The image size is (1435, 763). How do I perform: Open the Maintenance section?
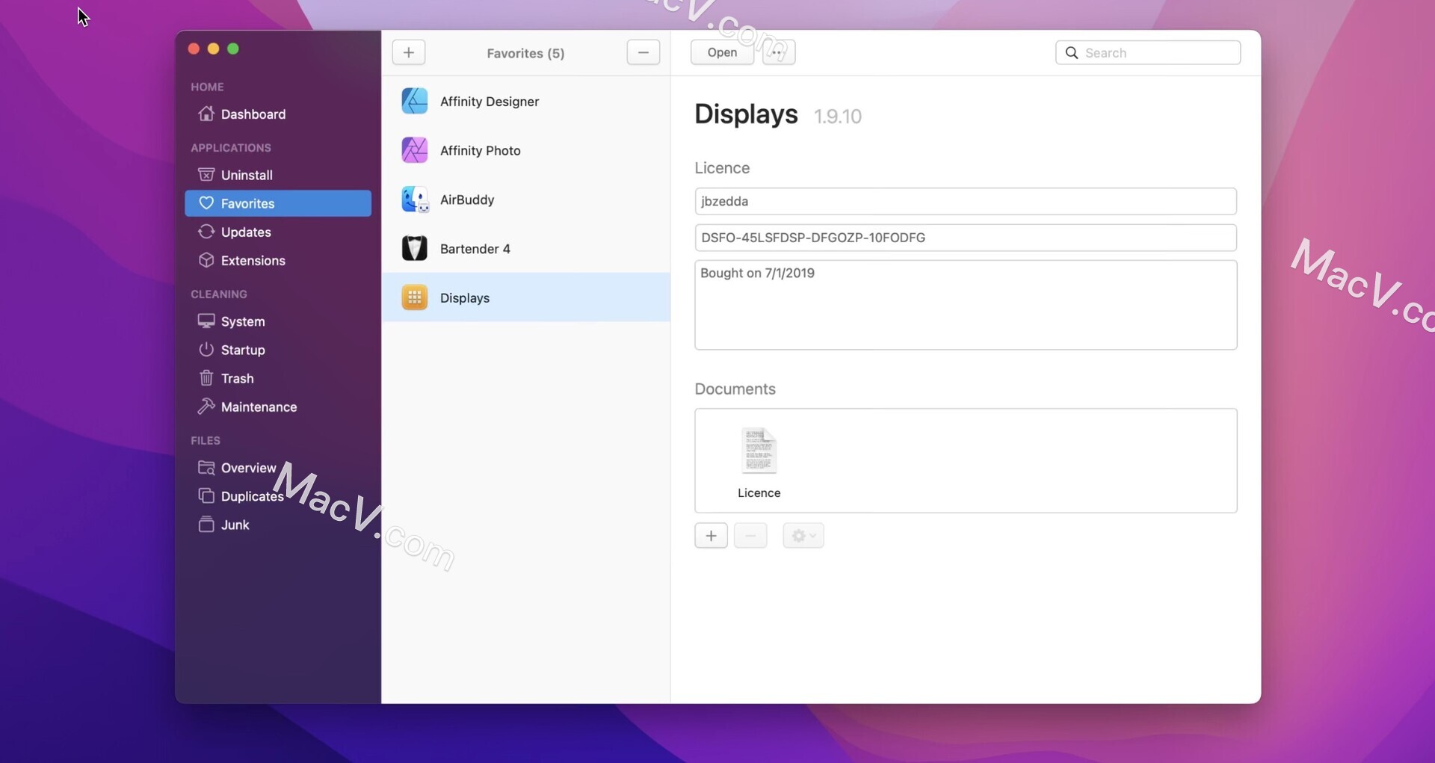tap(278, 407)
